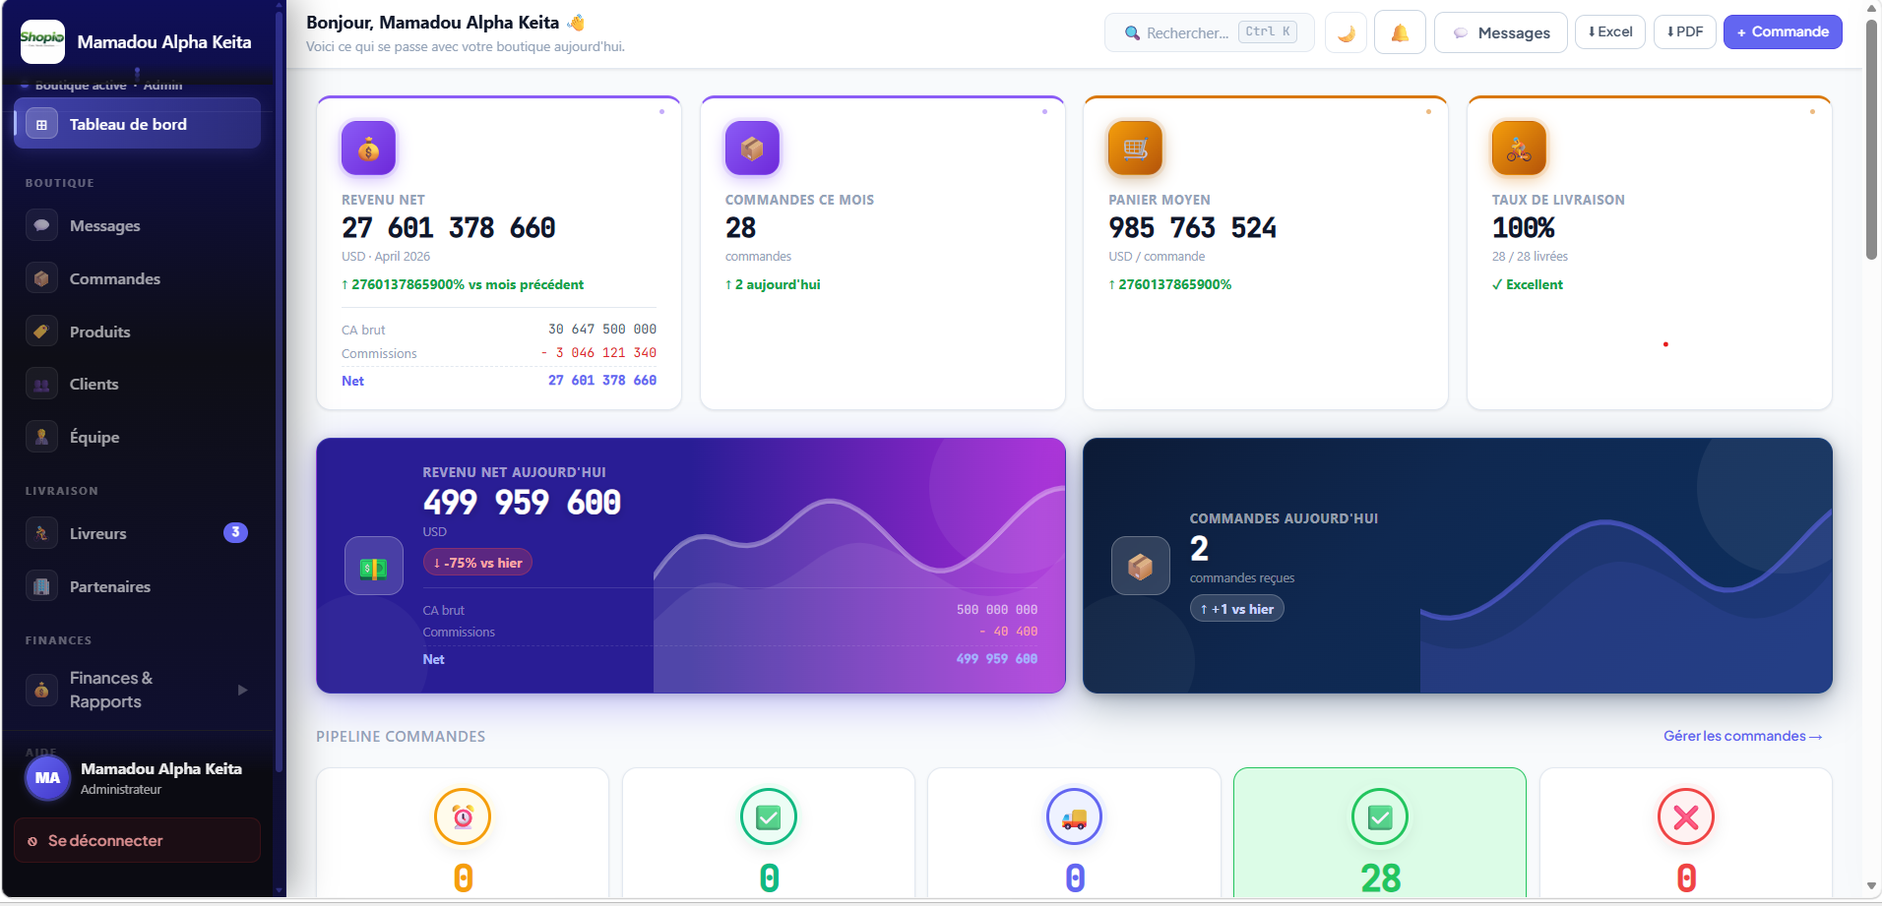Click the Produits tag sidebar icon
The width and height of the screenshot is (1882, 906).
[41, 332]
